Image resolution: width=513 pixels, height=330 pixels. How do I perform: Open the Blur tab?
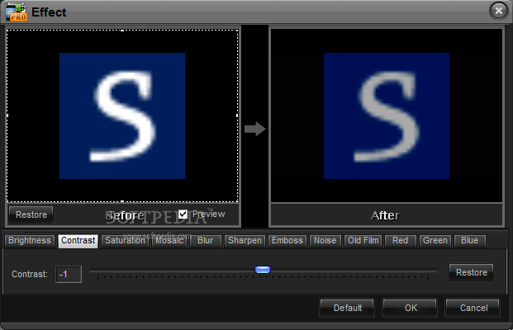click(206, 241)
